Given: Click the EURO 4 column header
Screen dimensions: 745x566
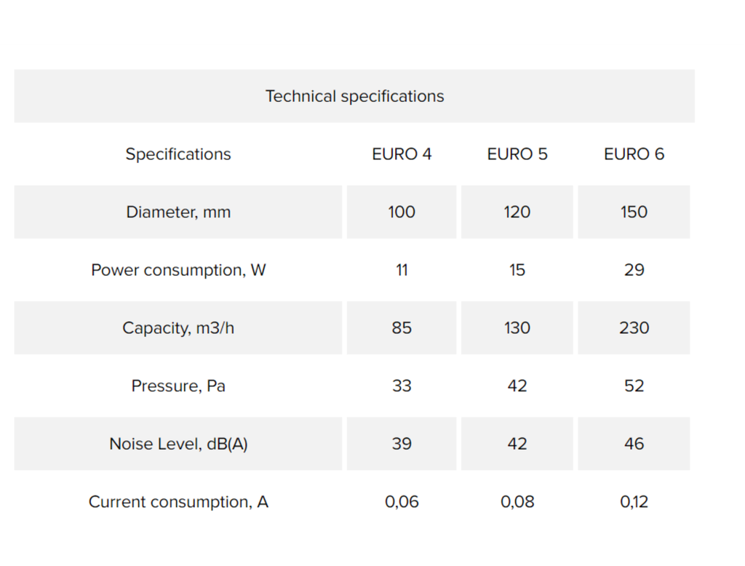Looking at the screenshot, I should click(402, 154).
